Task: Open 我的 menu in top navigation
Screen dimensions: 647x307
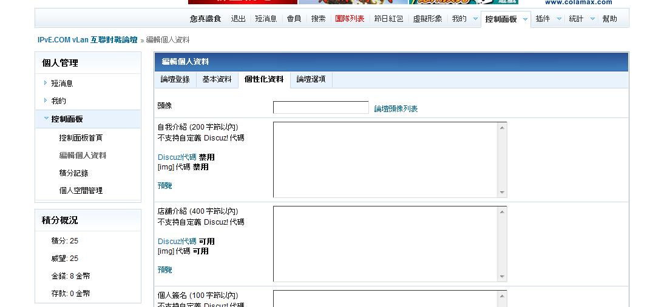Action: pyautogui.click(x=459, y=19)
